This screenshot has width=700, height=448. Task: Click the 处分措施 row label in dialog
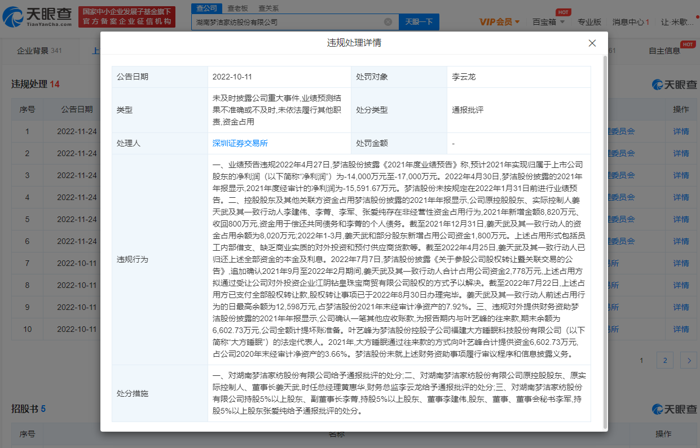[133, 393]
